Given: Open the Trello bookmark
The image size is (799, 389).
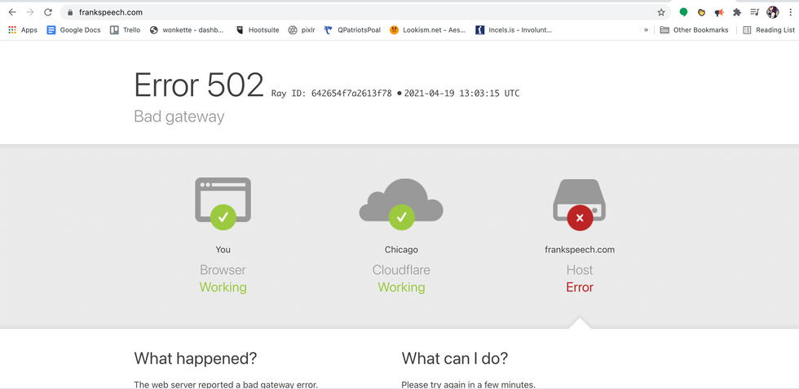Looking at the screenshot, I should click(x=125, y=30).
